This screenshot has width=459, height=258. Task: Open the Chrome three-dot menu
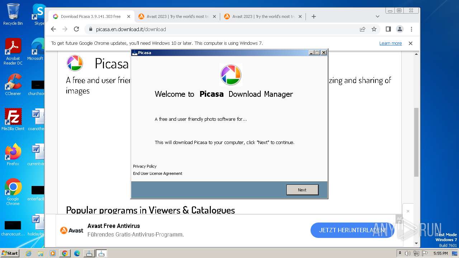411,29
